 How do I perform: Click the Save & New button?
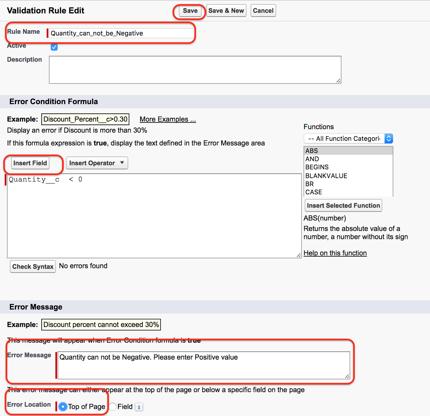[x=226, y=11]
